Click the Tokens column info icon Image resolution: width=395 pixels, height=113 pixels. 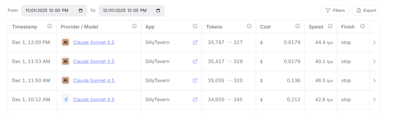tap(249, 26)
